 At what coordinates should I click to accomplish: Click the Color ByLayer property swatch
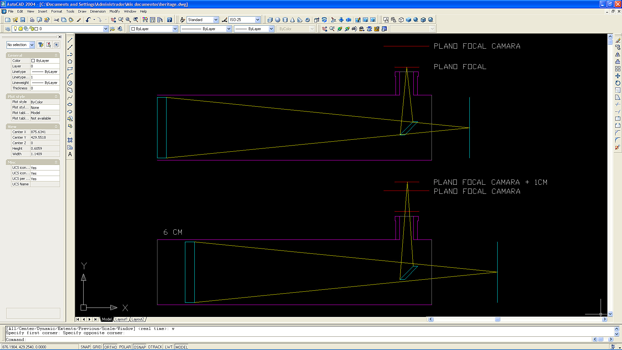click(x=33, y=61)
